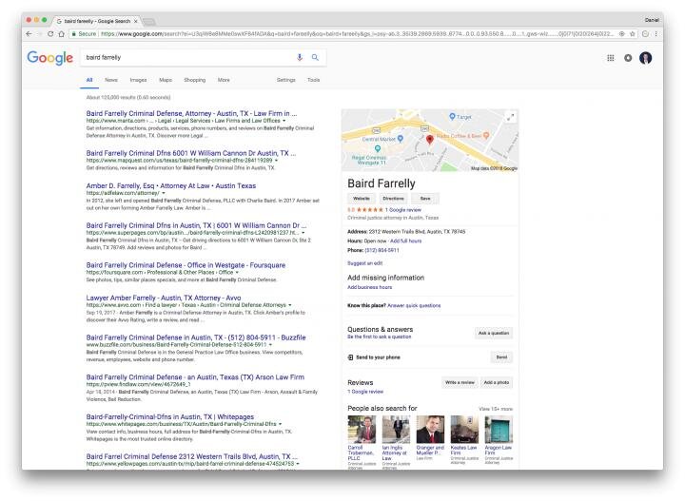
Task: Open Carroll Troberman PLLC thumbnail
Action: (x=362, y=430)
